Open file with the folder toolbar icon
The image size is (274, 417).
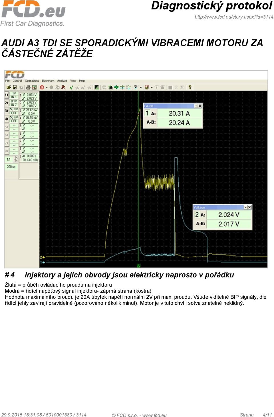(x=9, y=87)
